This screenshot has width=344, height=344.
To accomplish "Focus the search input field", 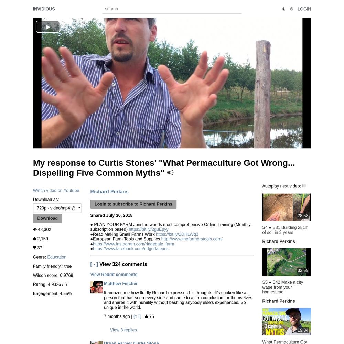I will [x=172, y=9].
